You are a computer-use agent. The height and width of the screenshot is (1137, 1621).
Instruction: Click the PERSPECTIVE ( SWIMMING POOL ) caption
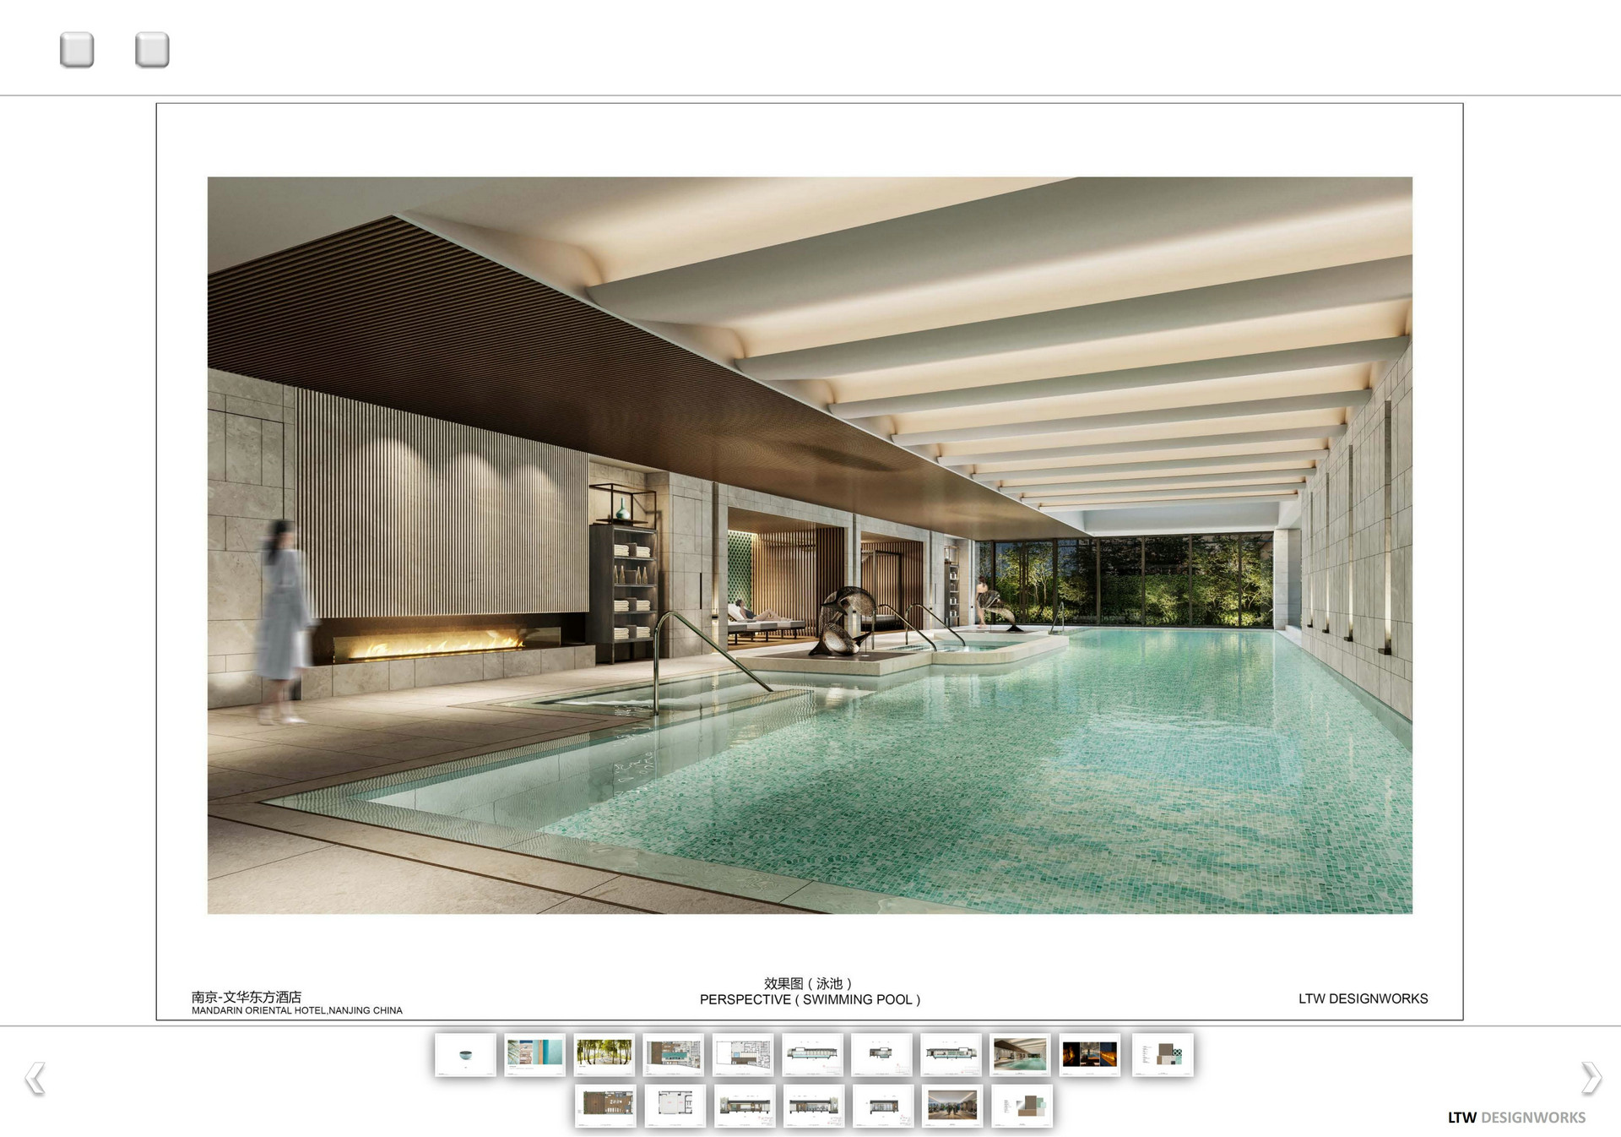tap(810, 999)
